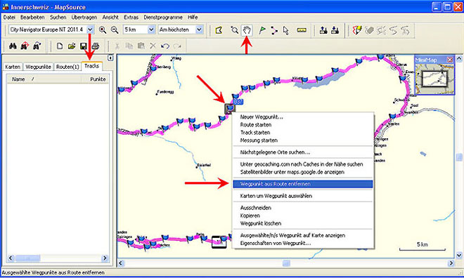
Task: Click the open folder icon
Action: 71,46
